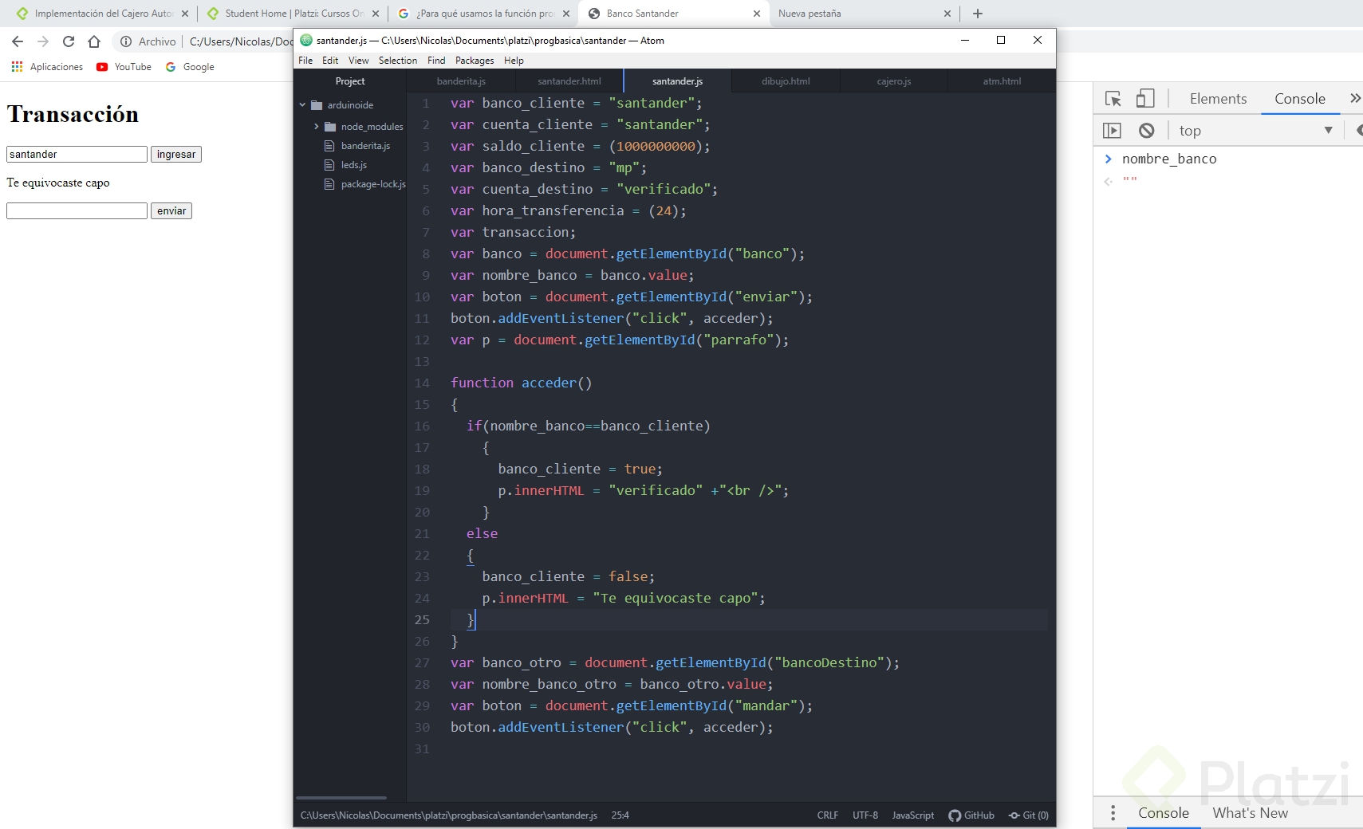Expand the node_modules folder
Screen dimensions: 1363x829
point(317,127)
